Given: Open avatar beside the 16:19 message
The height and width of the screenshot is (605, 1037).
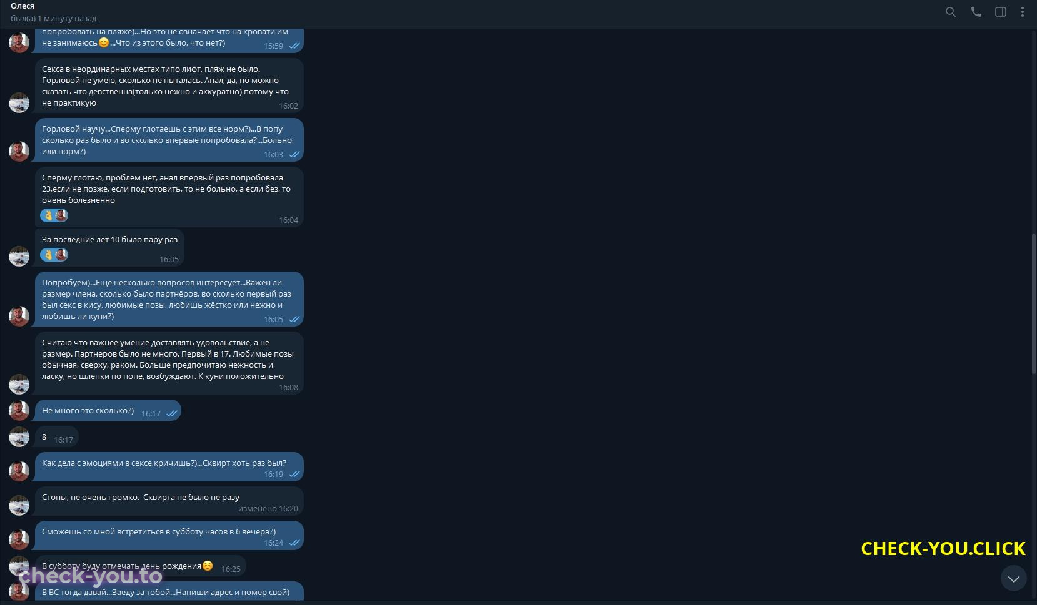Looking at the screenshot, I should (x=19, y=471).
